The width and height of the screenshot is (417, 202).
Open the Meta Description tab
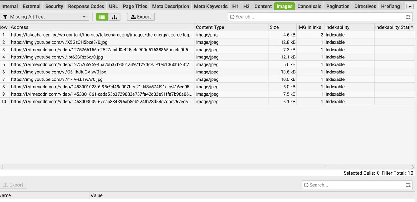(x=171, y=6)
